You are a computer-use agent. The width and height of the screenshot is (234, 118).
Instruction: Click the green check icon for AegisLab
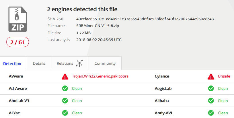click(x=211, y=88)
